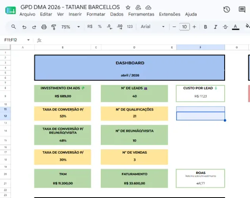
Task: Toggle italic formatting
Action: click(215, 27)
